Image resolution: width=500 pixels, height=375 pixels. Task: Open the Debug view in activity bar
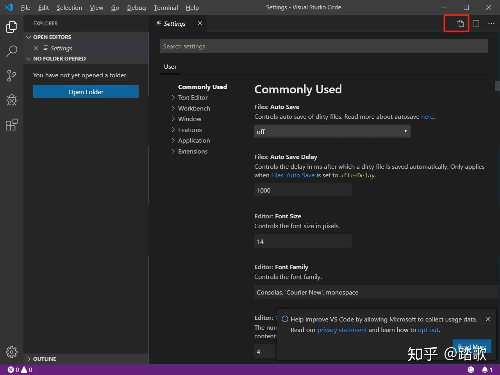click(12, 100)
